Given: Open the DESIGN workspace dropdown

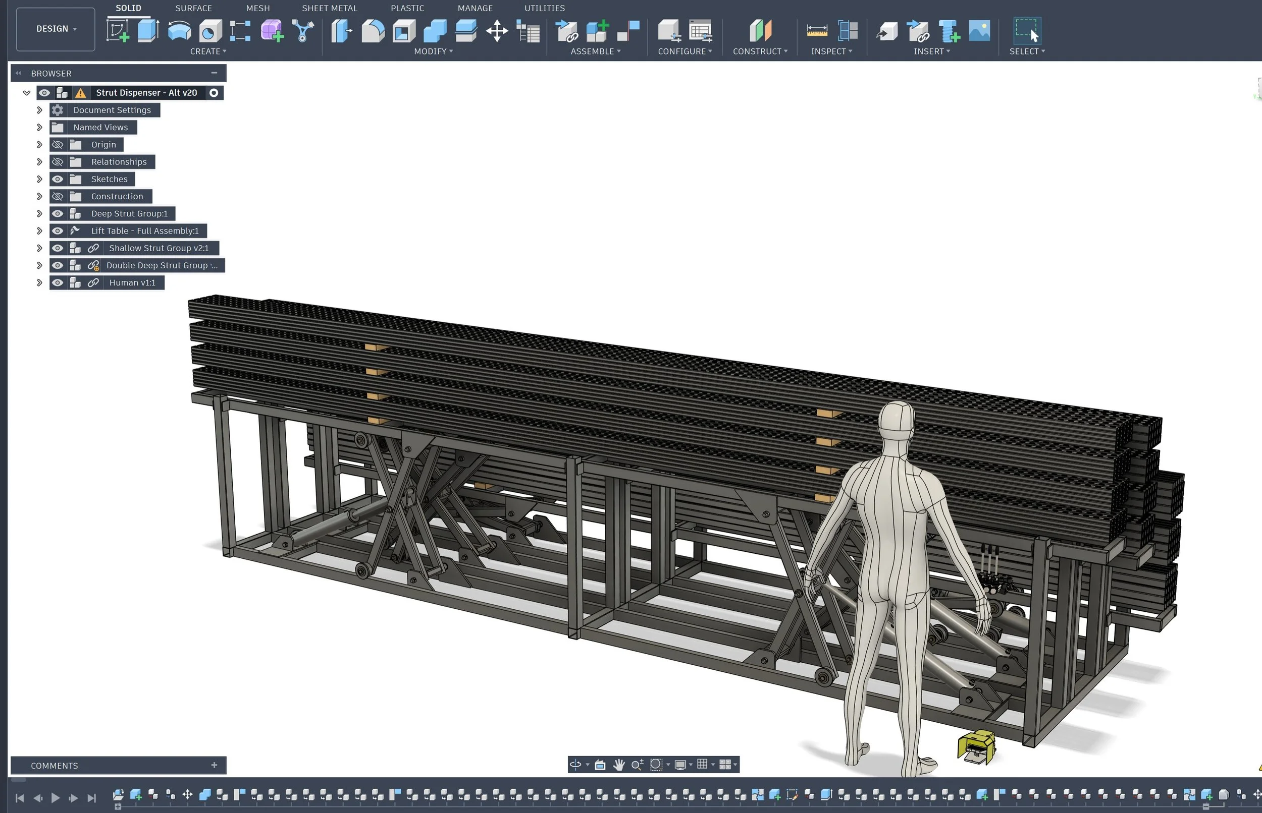Looking at the screenshot, I should (x=56, y=29).
